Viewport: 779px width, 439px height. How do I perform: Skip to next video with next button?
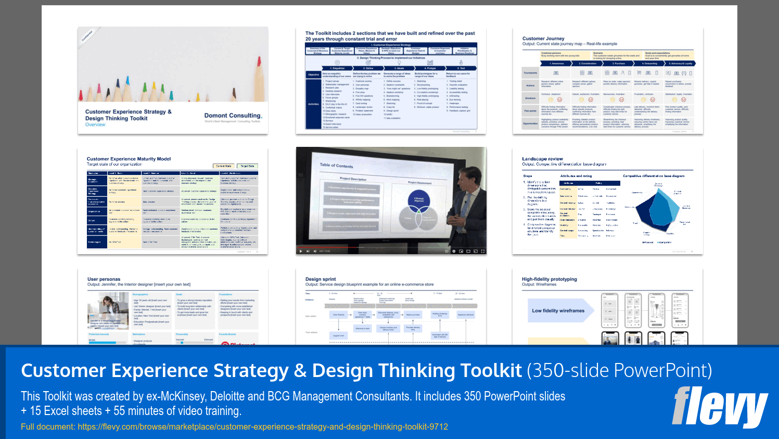pos(308,251)
